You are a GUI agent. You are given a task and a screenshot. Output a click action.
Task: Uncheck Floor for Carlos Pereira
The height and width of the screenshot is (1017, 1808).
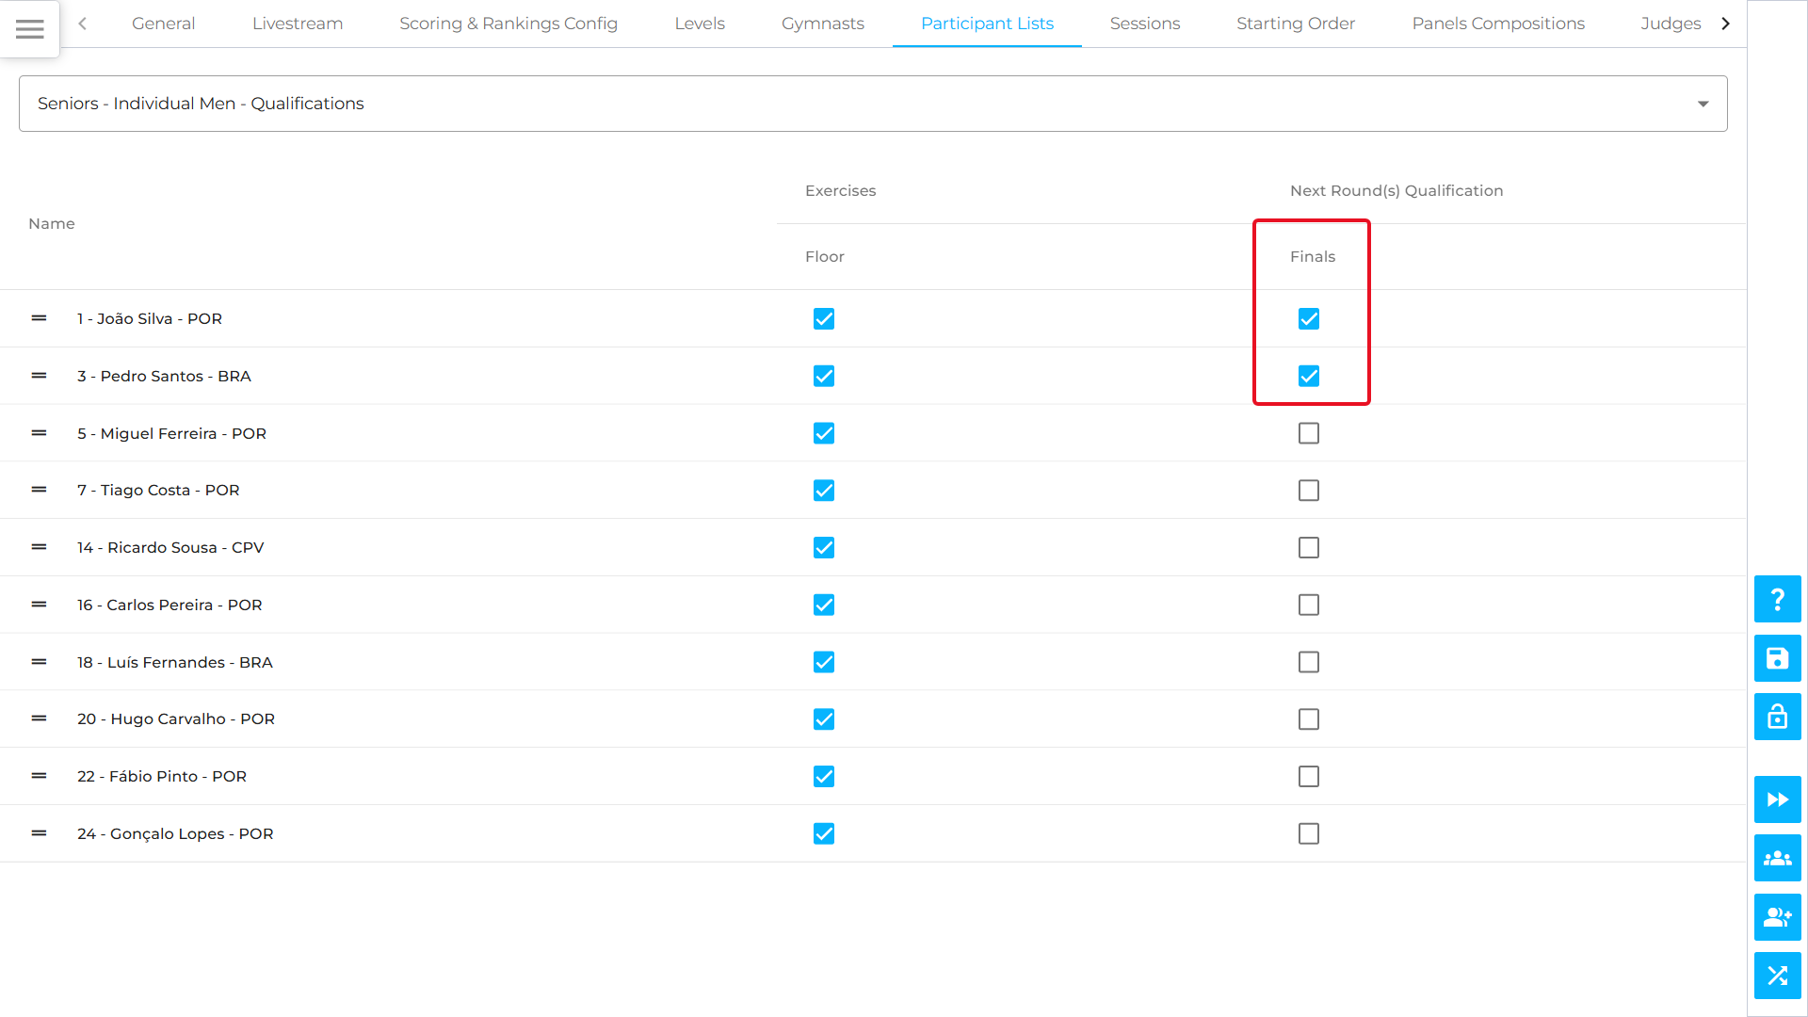coord(824,605)
